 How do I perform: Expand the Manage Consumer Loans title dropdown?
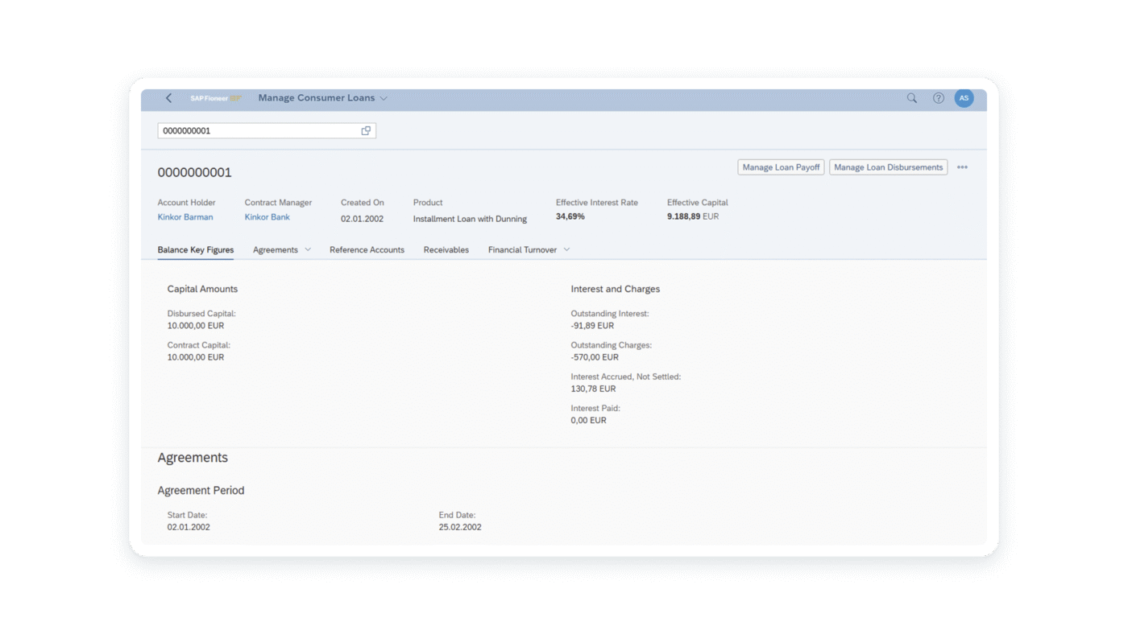(384, 98)
